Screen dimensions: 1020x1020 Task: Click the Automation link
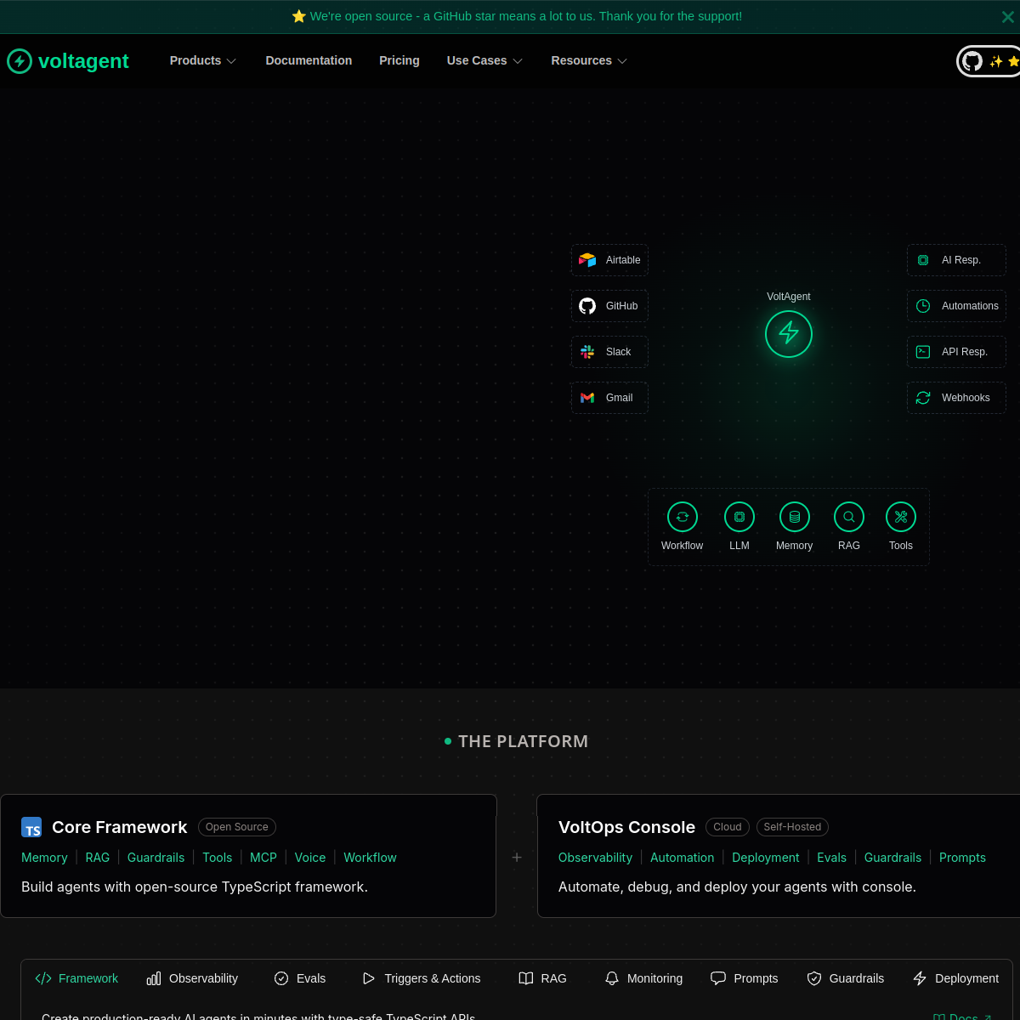tap(682, 858)
